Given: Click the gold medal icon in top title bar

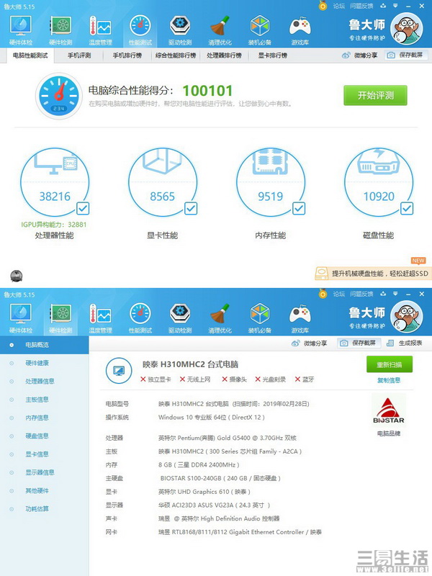Looking at the screenshot, I should (323, 6).
